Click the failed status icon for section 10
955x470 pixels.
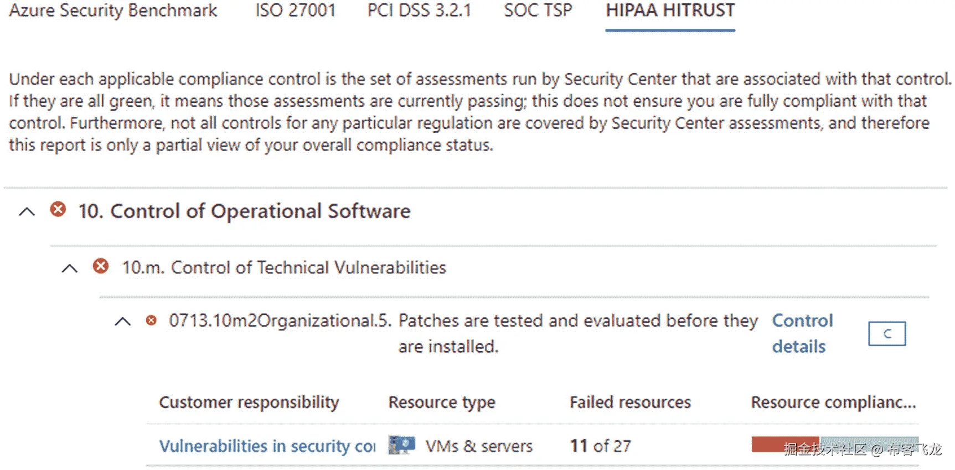[x=58, y=209]
